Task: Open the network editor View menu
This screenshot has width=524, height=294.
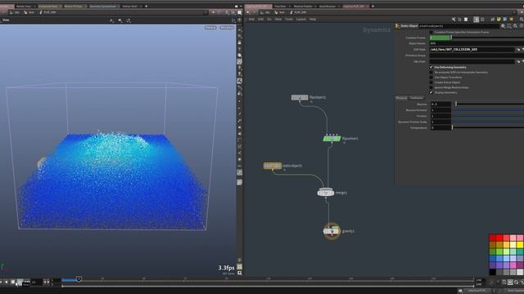Action: tap(278, 20)
